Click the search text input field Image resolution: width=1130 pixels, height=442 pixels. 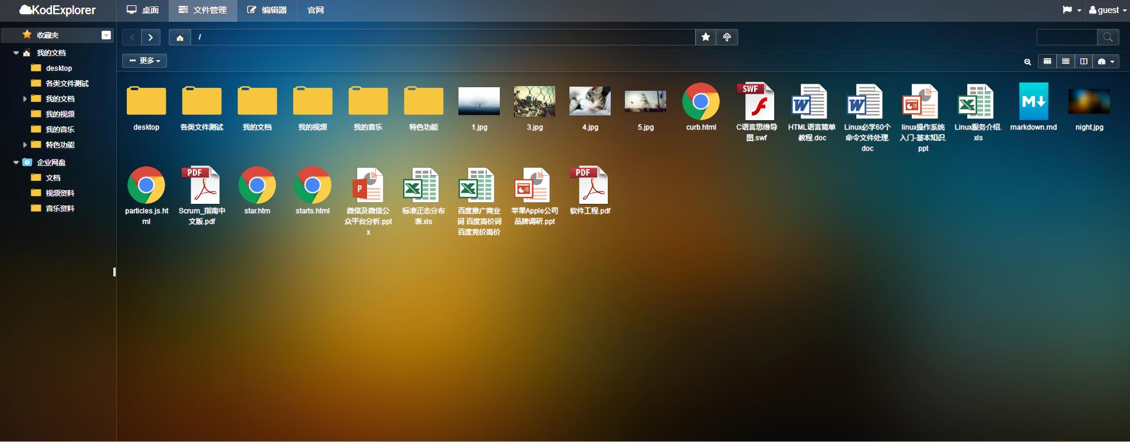1067,37
